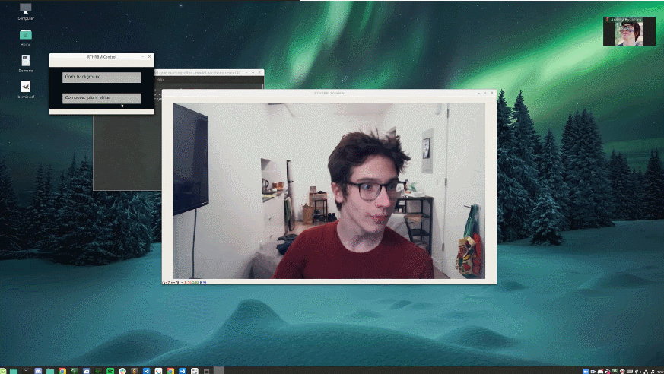Click the Grab background button

(x=102, y=77)
